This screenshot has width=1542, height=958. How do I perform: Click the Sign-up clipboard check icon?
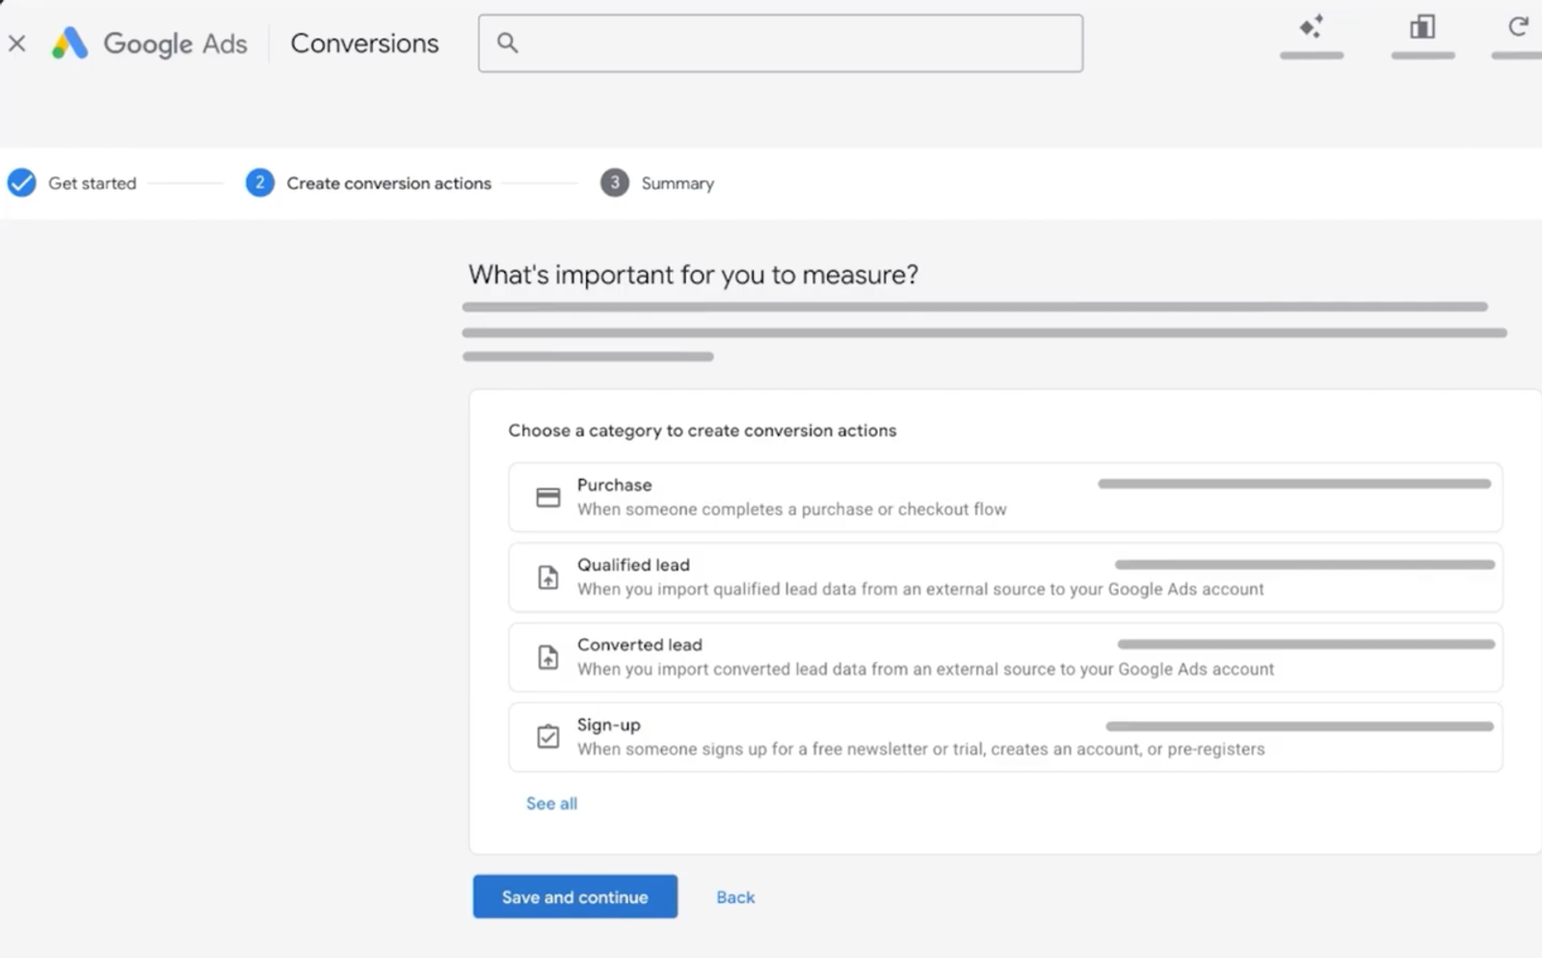tap(547, 736)
